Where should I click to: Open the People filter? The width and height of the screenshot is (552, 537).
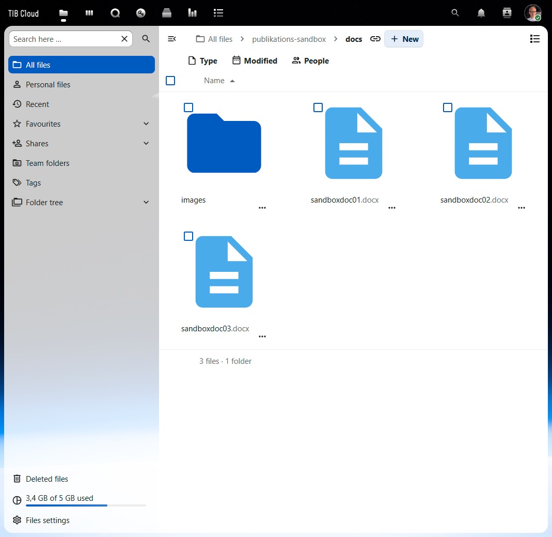(x=310, y=60)
